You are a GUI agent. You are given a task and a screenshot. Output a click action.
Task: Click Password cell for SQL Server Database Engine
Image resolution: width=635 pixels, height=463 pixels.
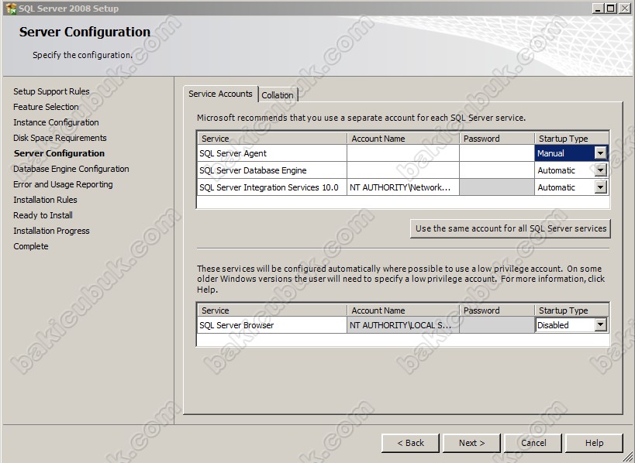point(497,170)
